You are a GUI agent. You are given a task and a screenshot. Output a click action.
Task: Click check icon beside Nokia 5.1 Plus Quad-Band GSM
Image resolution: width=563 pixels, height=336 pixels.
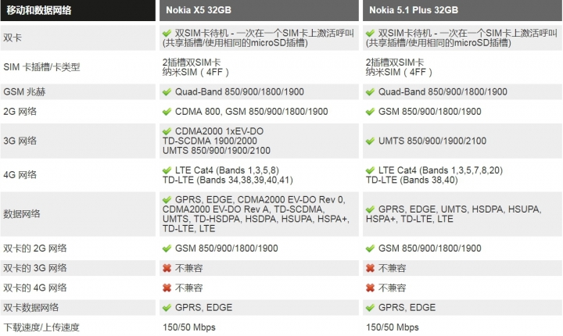click(370, 92)
